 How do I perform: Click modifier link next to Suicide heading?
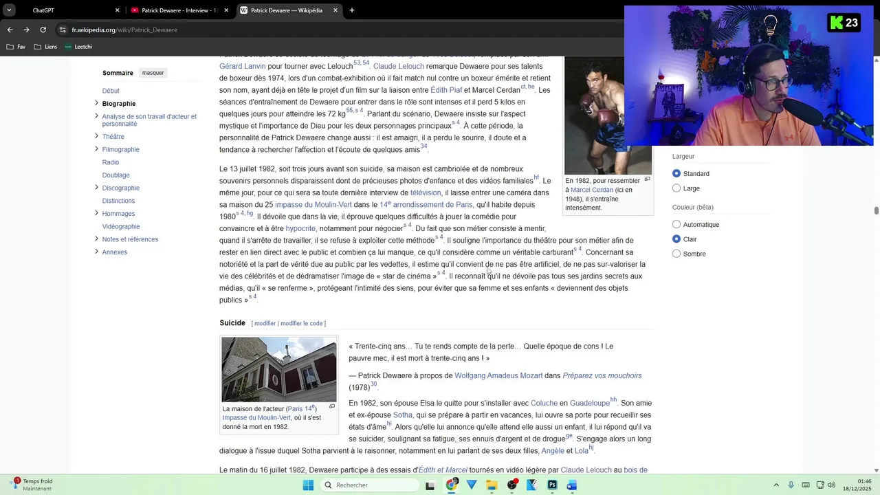[x=265, y=323]
